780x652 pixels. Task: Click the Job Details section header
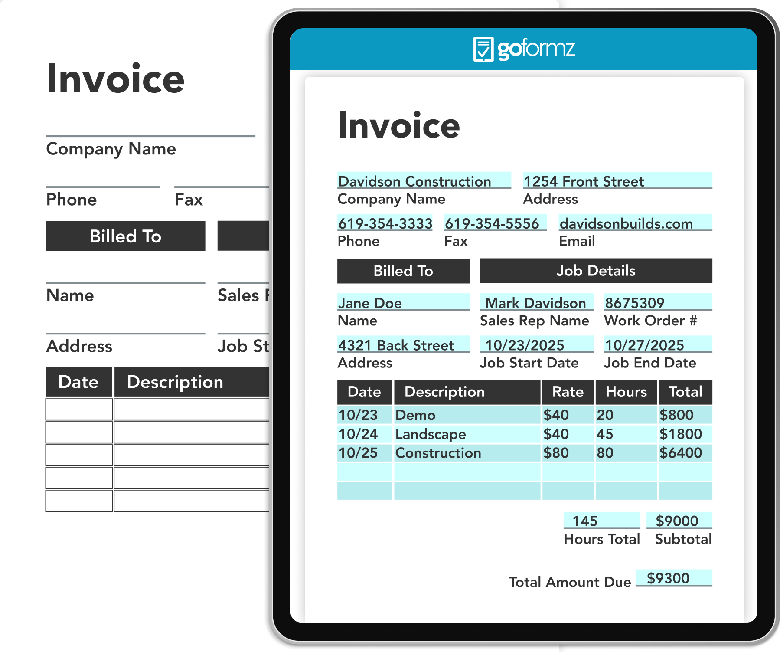coord(596,271)
